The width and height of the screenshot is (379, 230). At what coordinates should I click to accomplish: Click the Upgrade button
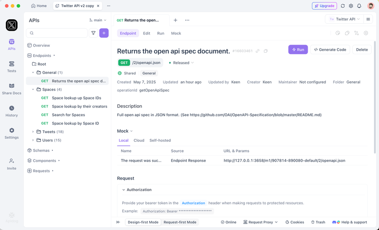(324, 6)
